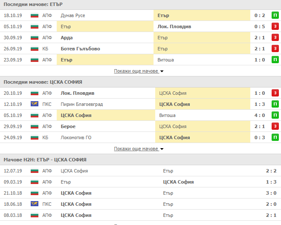The image size is (281, 225).
Task: Click Bulgarian flag in 30.09.19 row
Action: pos(35,38)
